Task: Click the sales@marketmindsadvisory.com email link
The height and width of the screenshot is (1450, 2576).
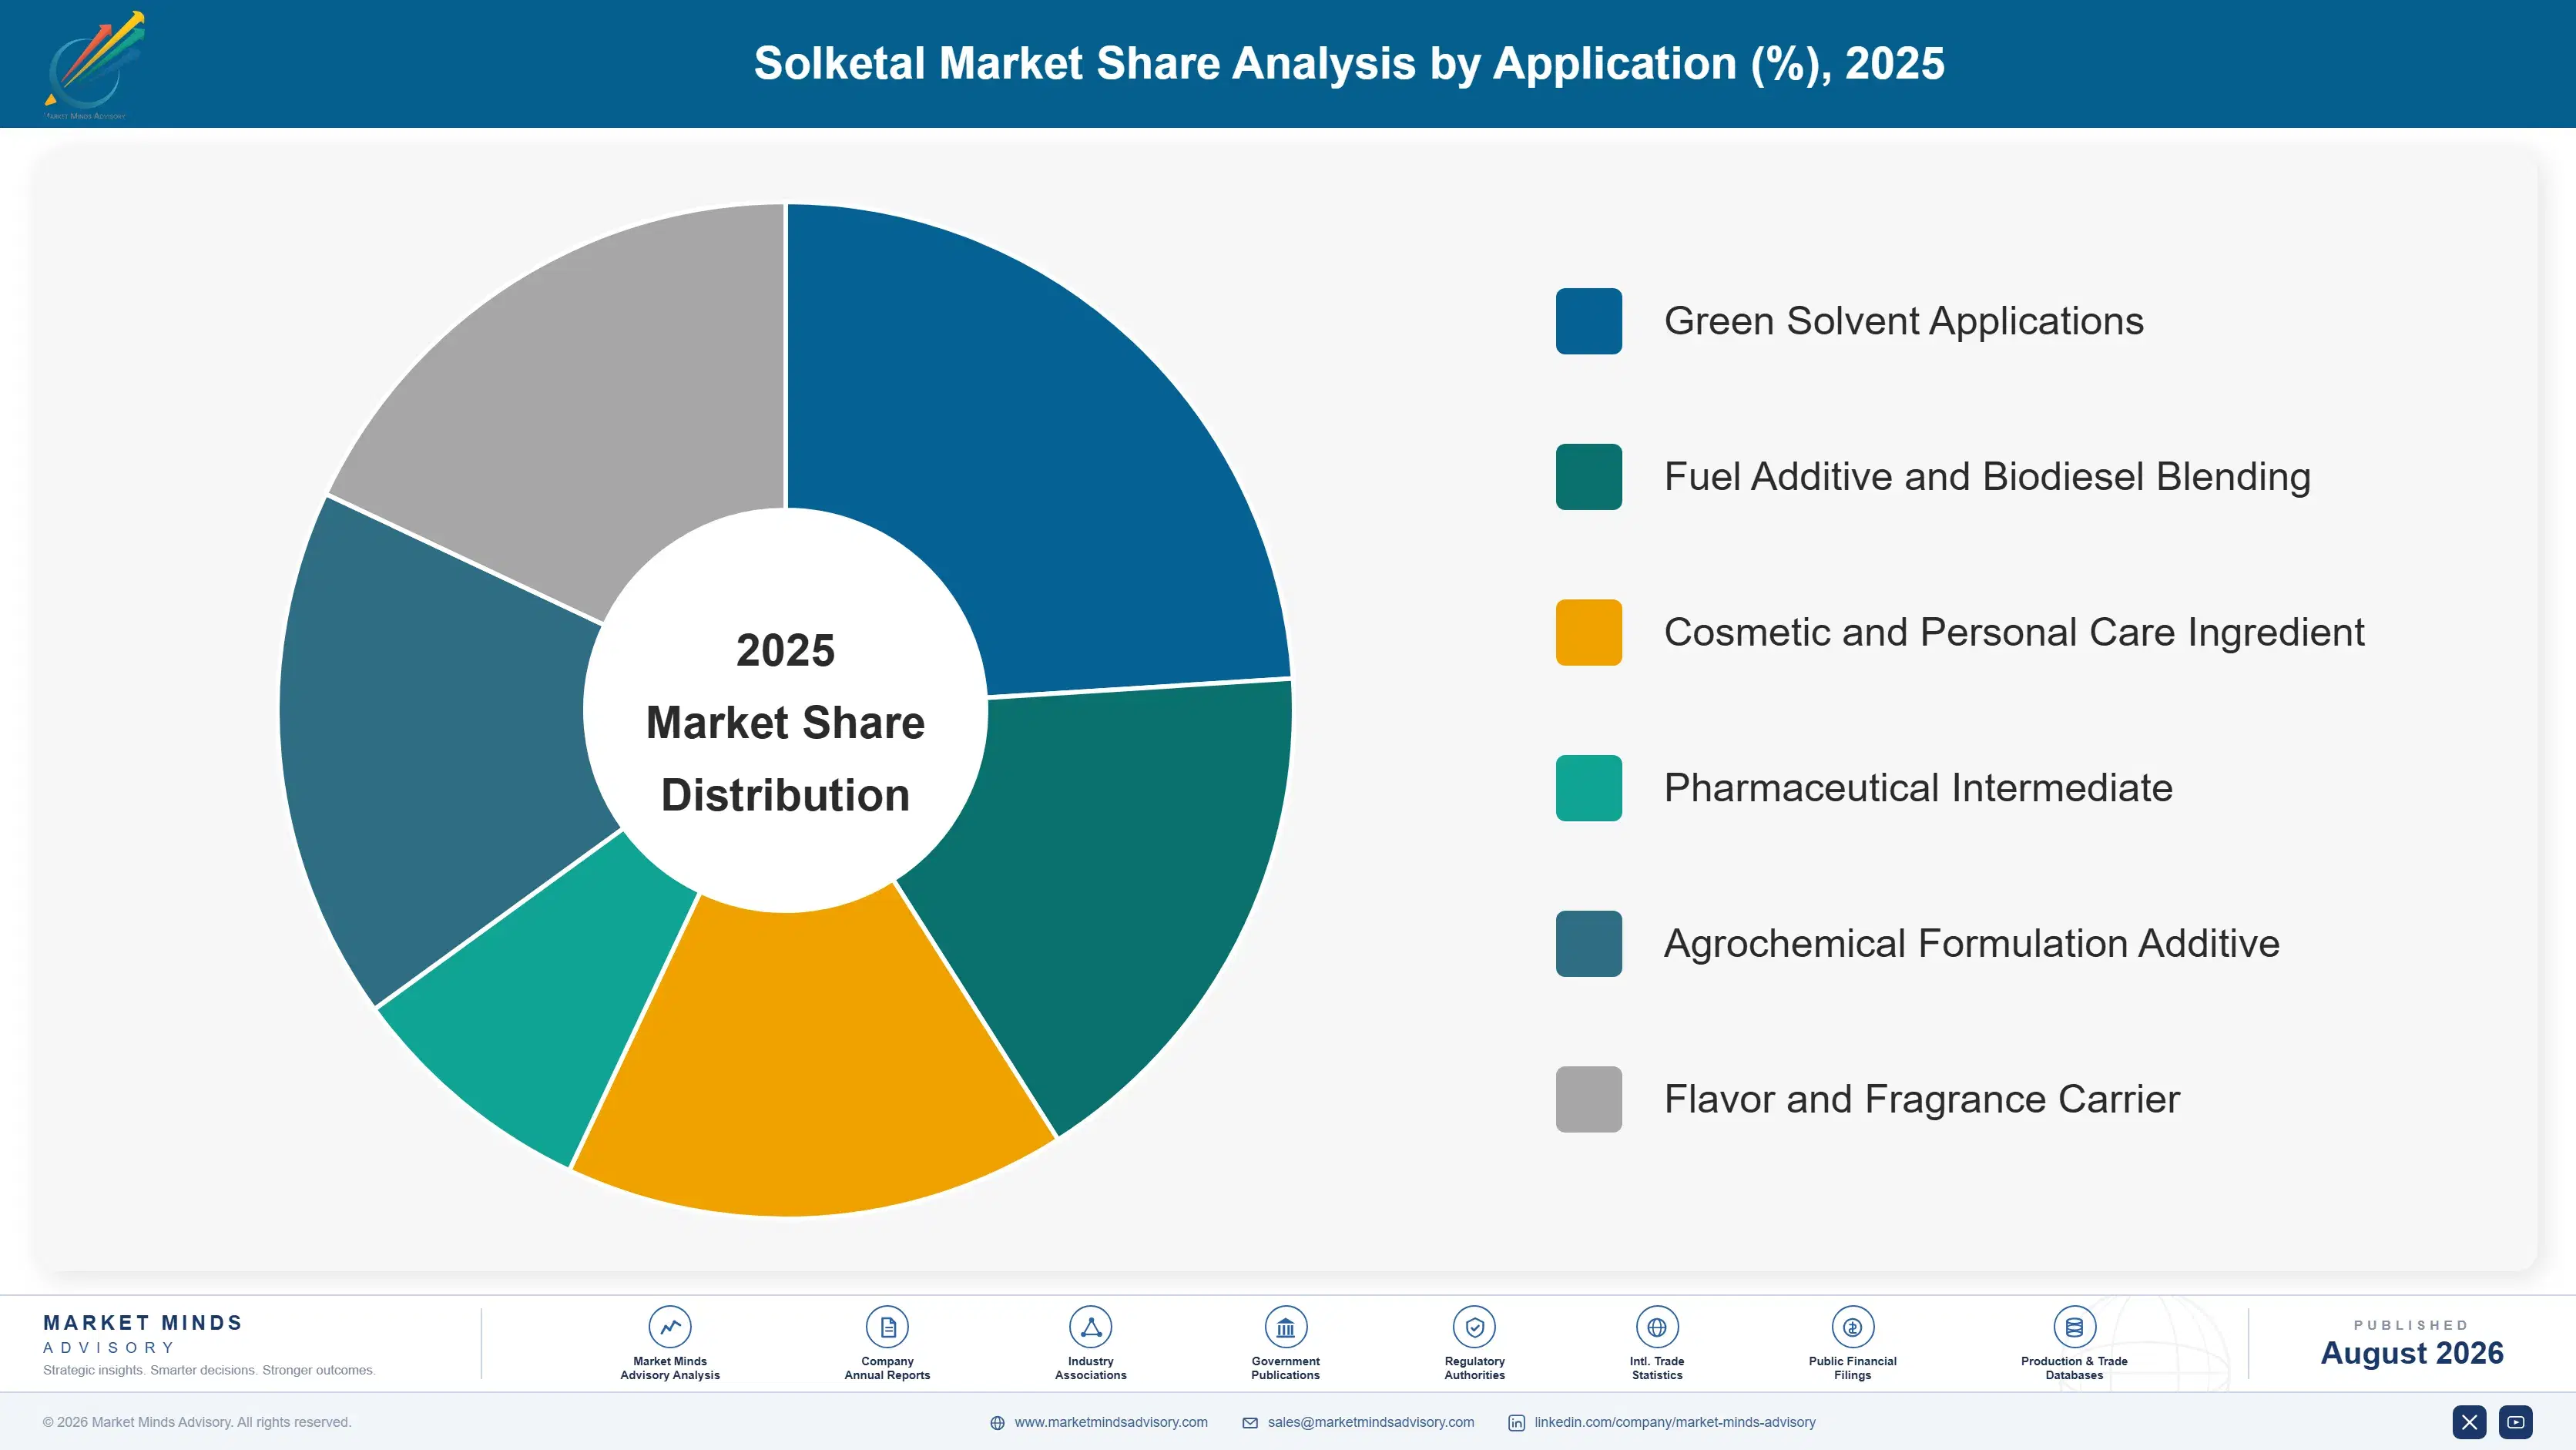Action: click(1371, 1422)
